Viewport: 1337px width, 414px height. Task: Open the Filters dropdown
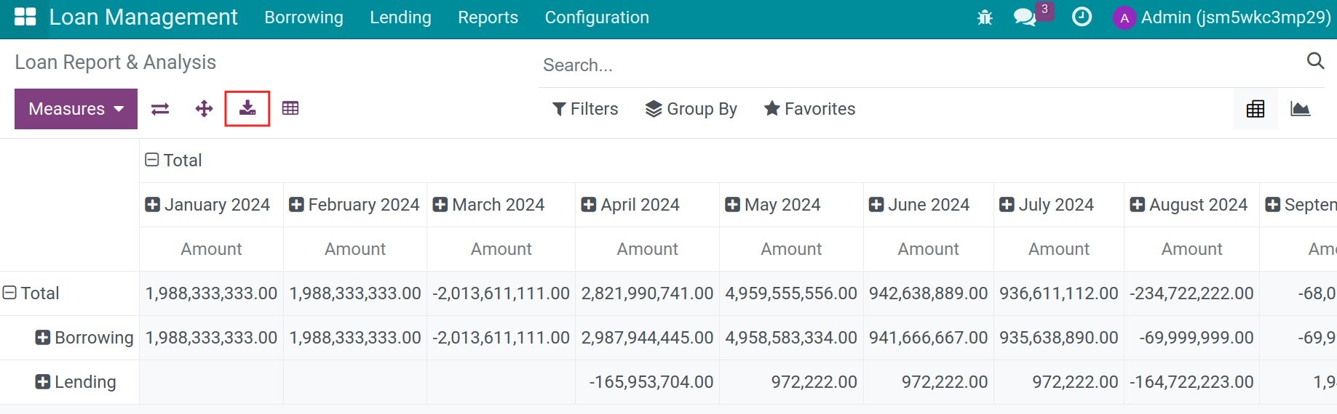pos(585,109)
